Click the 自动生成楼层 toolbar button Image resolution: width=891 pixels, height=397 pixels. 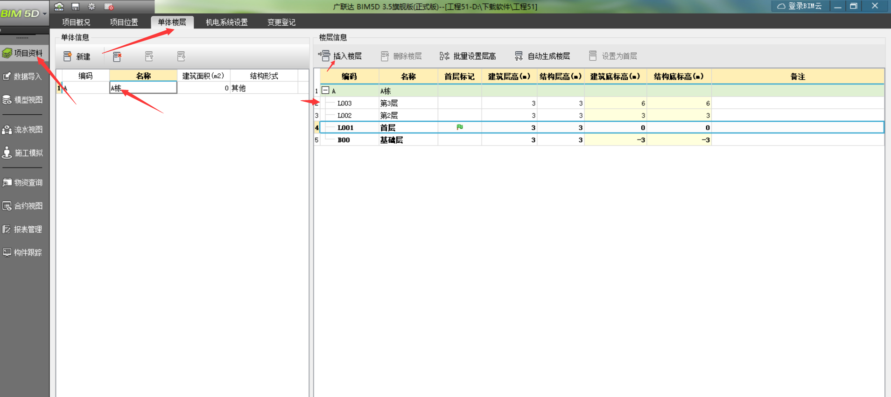pos(542,56)
